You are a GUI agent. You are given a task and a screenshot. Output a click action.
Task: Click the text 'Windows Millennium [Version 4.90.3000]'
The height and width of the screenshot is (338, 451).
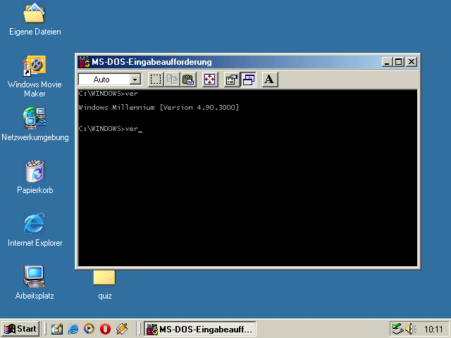(x=159, y=108)
